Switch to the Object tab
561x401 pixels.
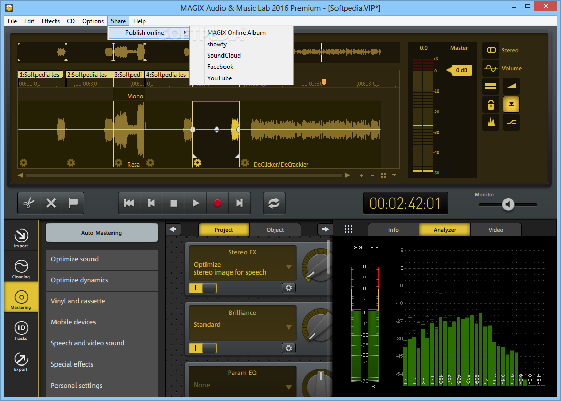pos(275,230)
